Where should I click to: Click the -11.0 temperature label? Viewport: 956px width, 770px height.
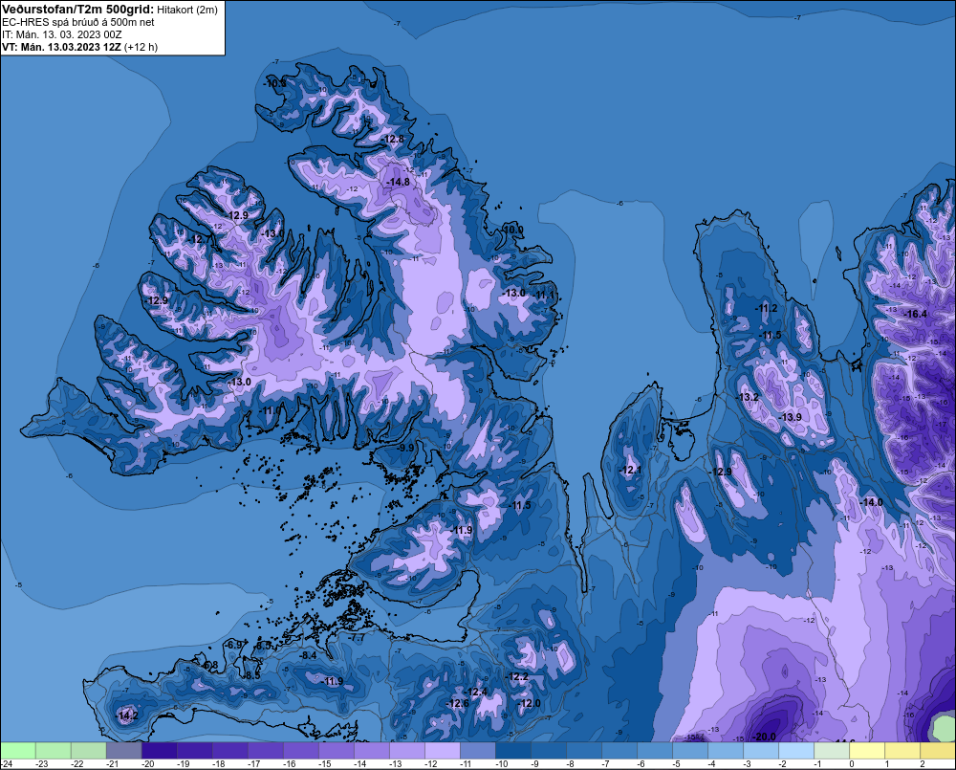coord(271,410)
